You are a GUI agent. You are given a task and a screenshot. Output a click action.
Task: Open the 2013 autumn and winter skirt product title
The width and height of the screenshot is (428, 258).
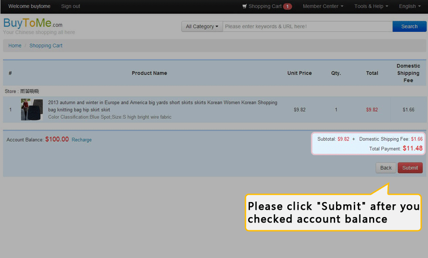163,106
